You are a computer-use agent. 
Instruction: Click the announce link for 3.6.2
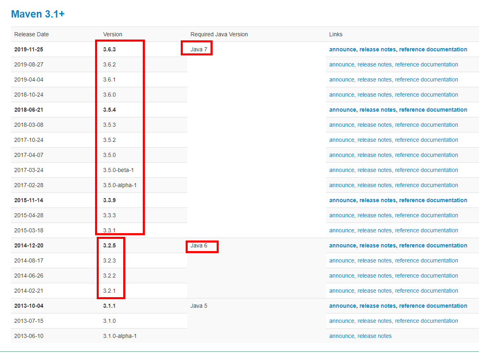(x=342, y=64)
